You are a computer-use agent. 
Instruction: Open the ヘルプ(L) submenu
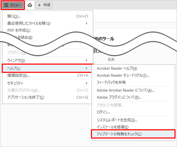(x=47, y=68)
